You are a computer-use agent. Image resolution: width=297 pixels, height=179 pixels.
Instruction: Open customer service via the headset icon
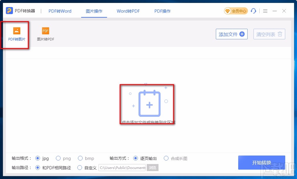click(x=253, y=11)
